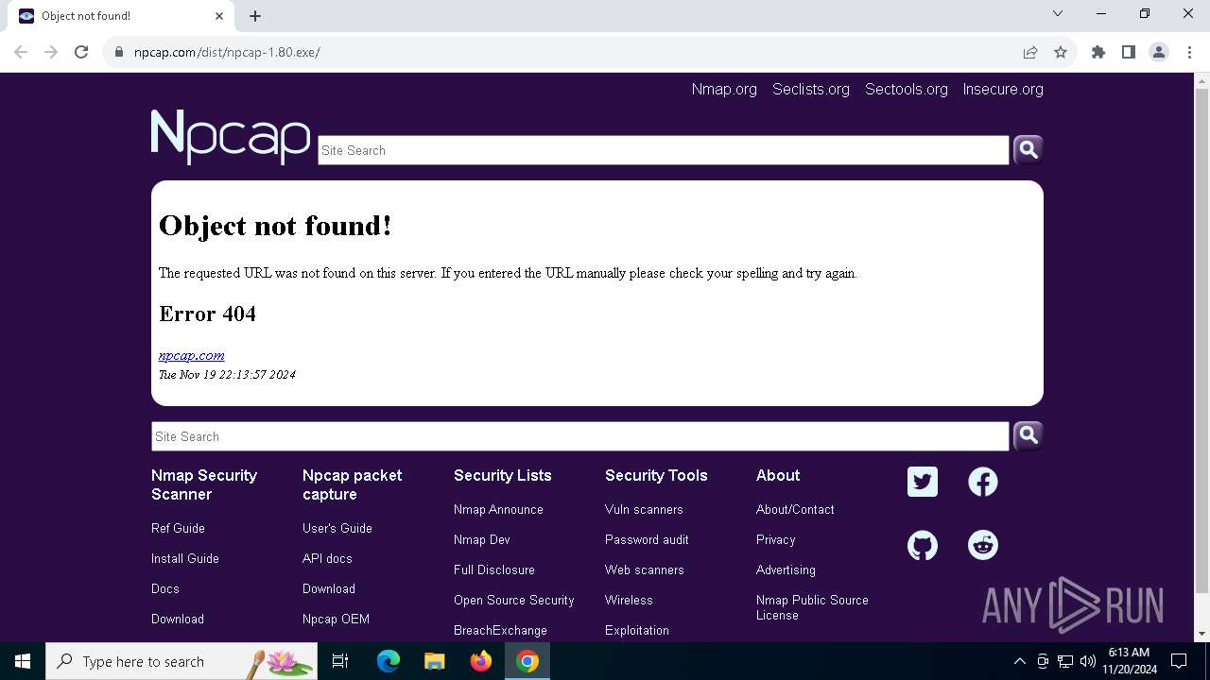
Task: Open Install Guide footer link
Action: (x=185, y=558)
